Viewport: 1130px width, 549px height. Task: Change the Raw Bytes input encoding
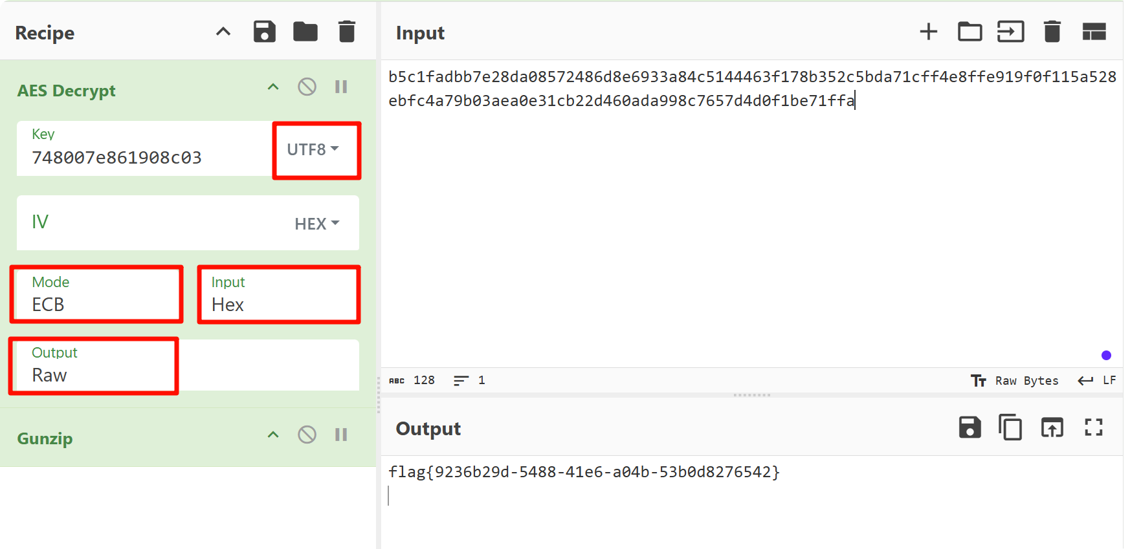coord(1015,381)
